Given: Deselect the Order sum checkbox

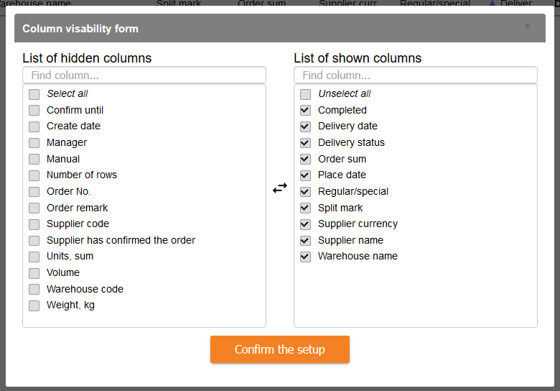Looking at the screenshot, I should coord(306,159).
